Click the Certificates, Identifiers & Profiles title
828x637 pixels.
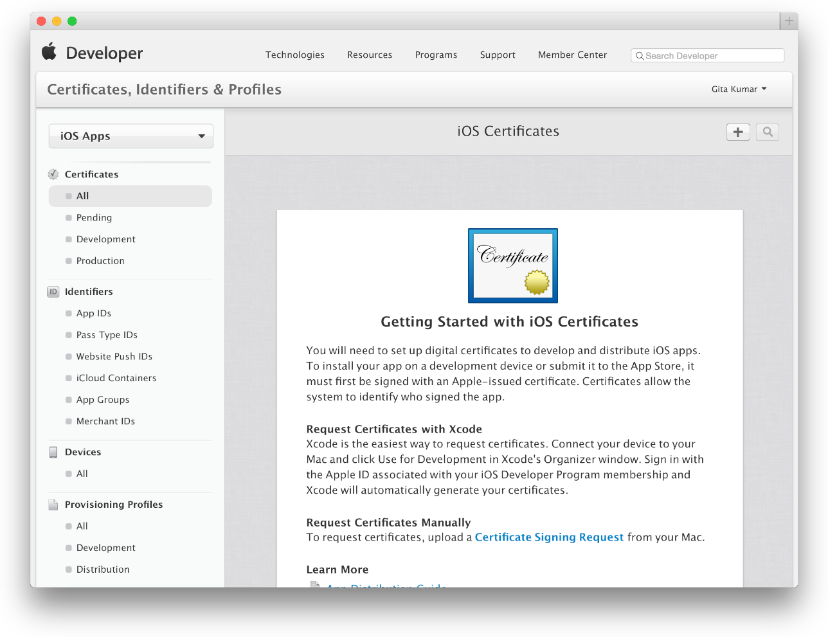(165, 89)
